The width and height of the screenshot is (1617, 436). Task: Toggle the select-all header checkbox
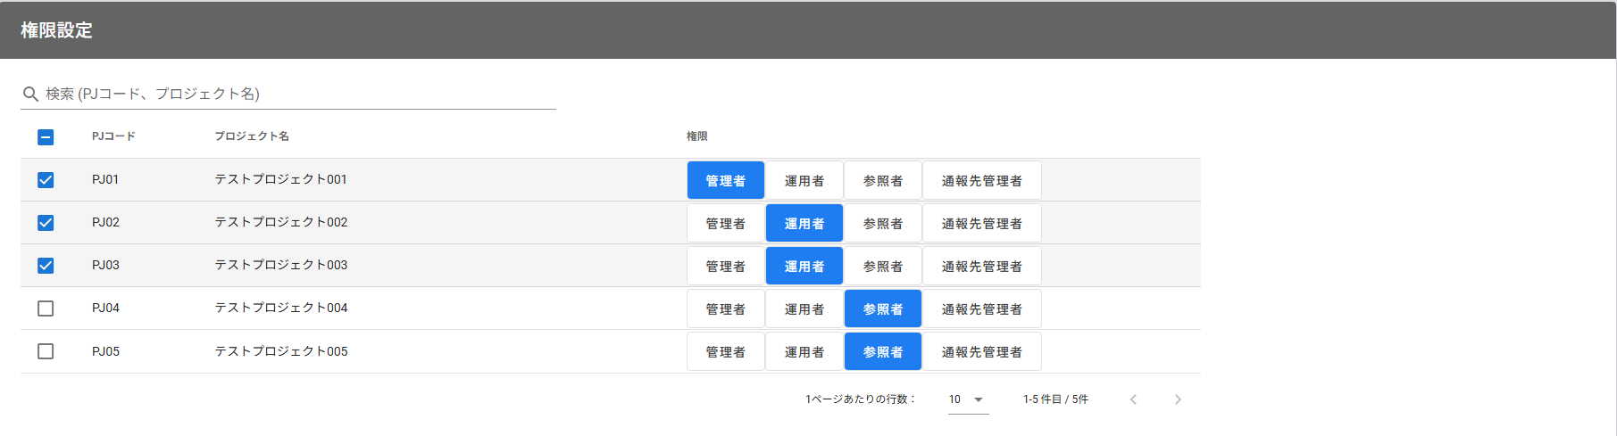(46, 137)
